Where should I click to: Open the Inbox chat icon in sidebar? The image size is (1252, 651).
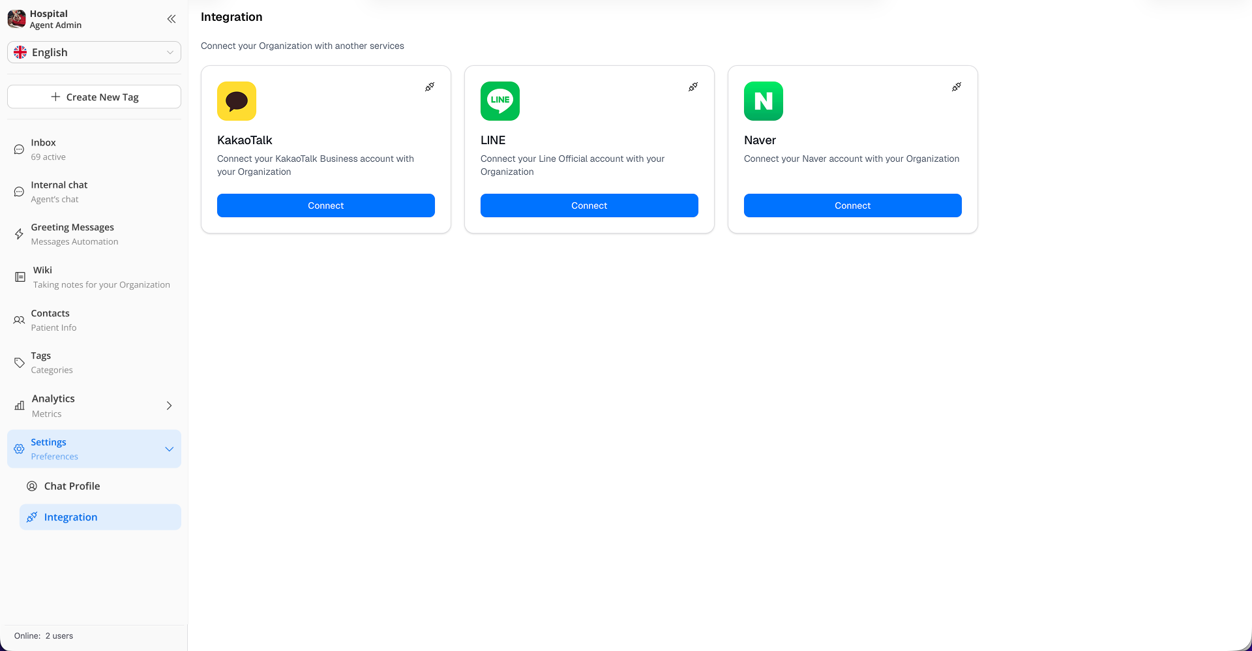[x=18, y=149]
